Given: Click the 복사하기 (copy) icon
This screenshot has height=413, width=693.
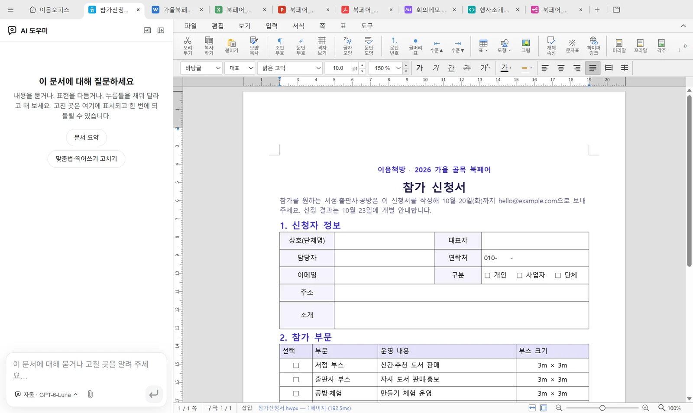Looking at the screenshot, I should click(x=209, y=45).
